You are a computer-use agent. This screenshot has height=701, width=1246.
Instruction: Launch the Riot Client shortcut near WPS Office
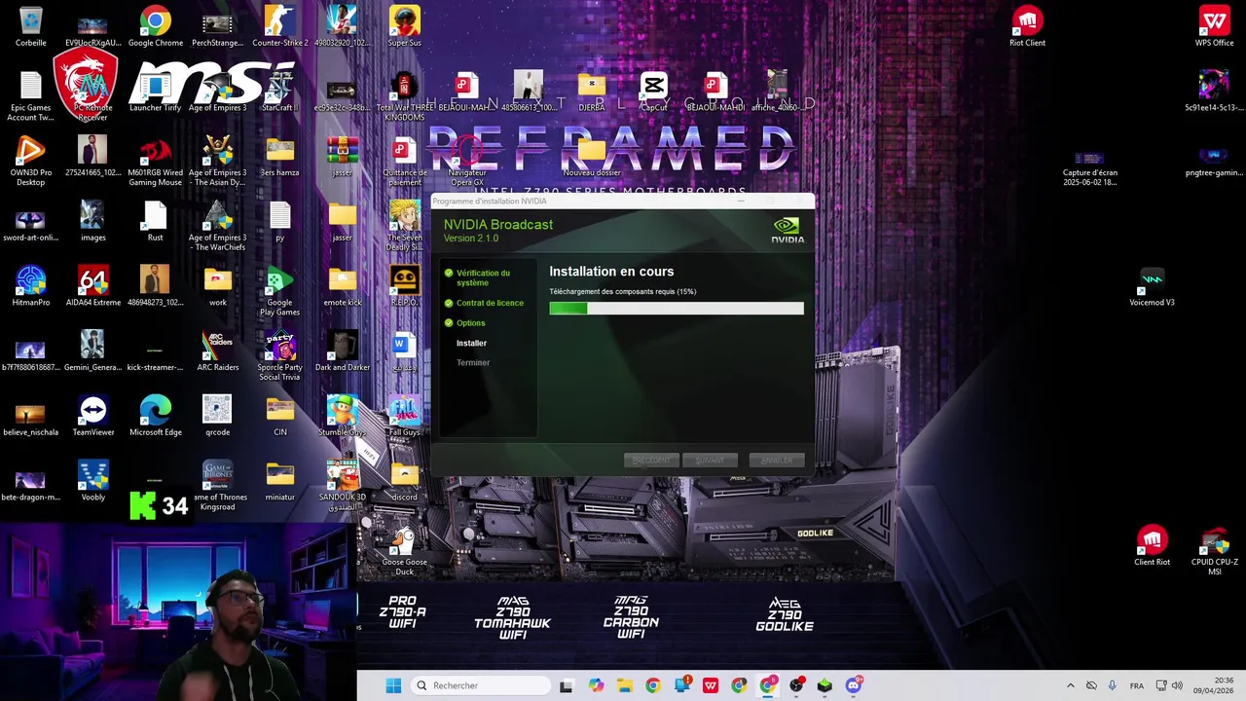click(x=1027, y=21)
